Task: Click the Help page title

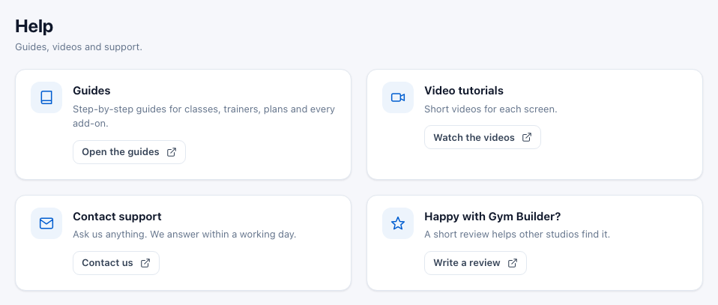Action: (34, 26)
